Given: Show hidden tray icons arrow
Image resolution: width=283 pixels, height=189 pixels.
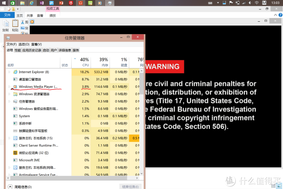Looking at the screenshot, I should pyautogui.click(x=218, y=3).
